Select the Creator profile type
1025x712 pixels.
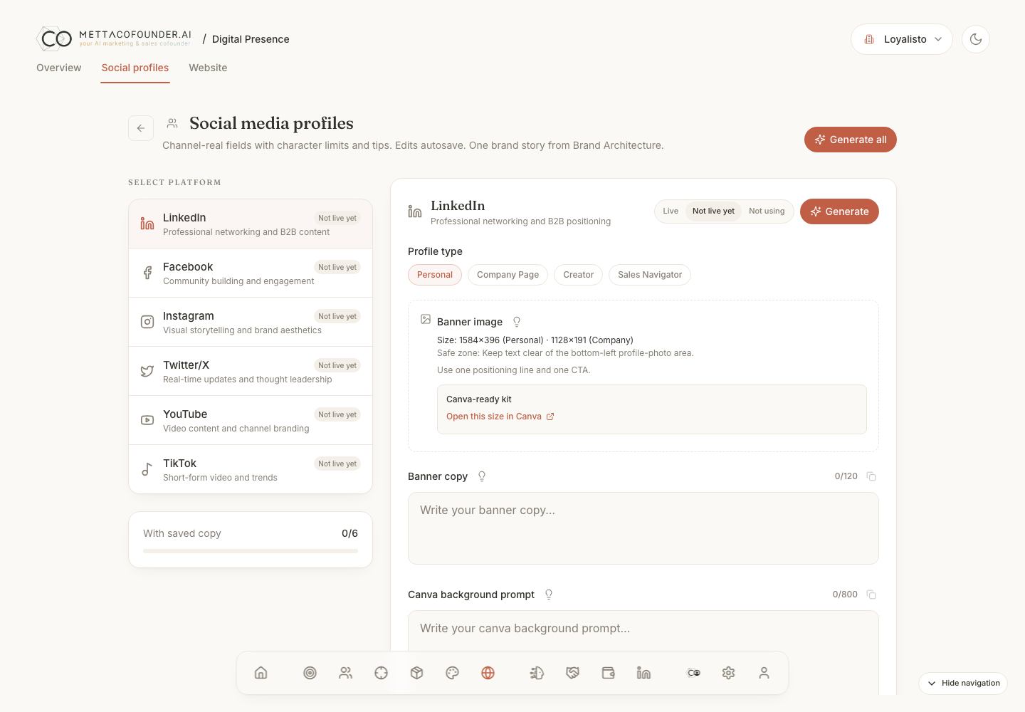pos(579,275)
